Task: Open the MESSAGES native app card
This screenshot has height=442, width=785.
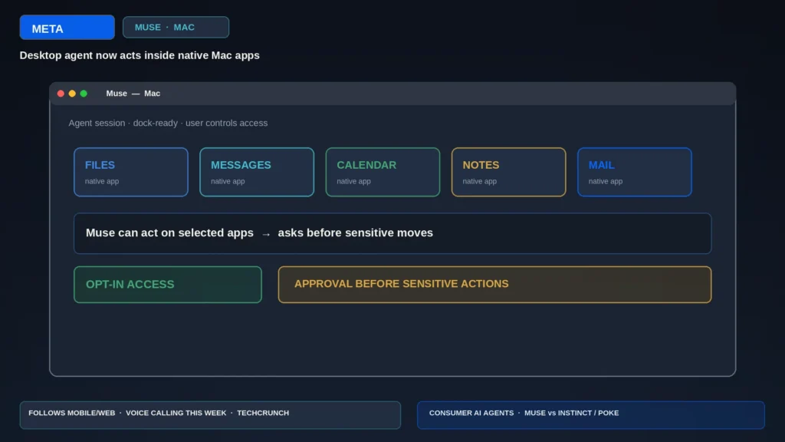Action: click(257, 172)
